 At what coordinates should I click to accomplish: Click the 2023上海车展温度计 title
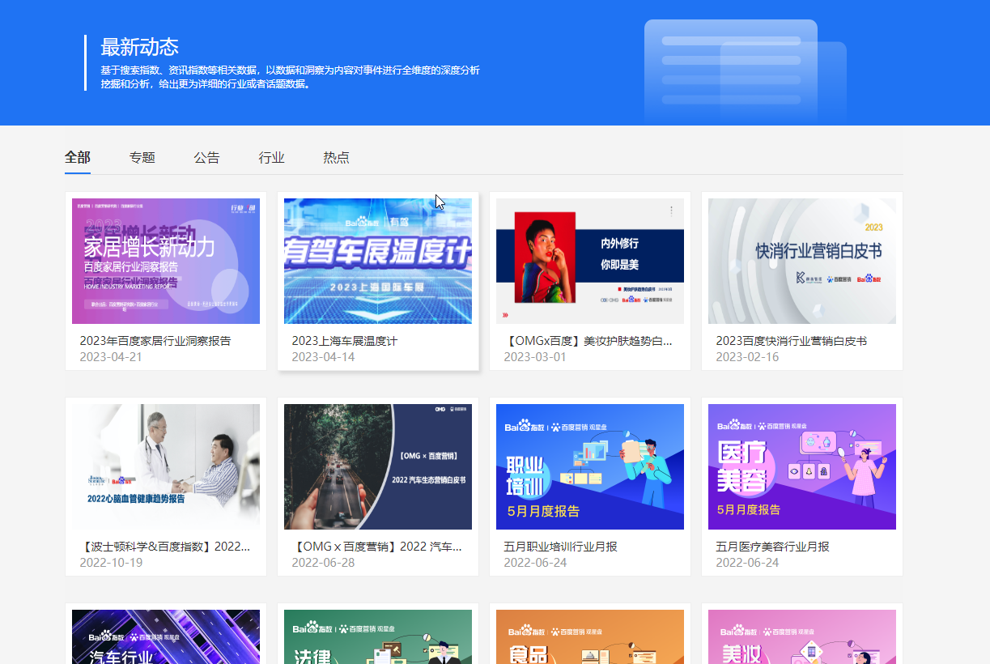[x=345, y=341]
